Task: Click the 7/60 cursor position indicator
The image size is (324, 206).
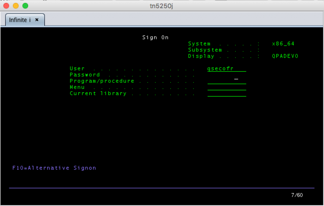Action: 297,195
